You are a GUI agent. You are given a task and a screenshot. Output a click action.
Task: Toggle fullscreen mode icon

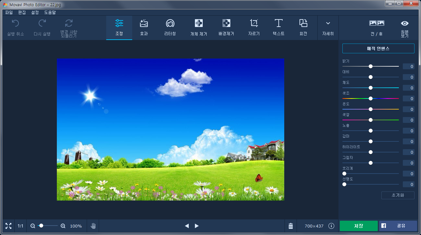coord(8,226)
